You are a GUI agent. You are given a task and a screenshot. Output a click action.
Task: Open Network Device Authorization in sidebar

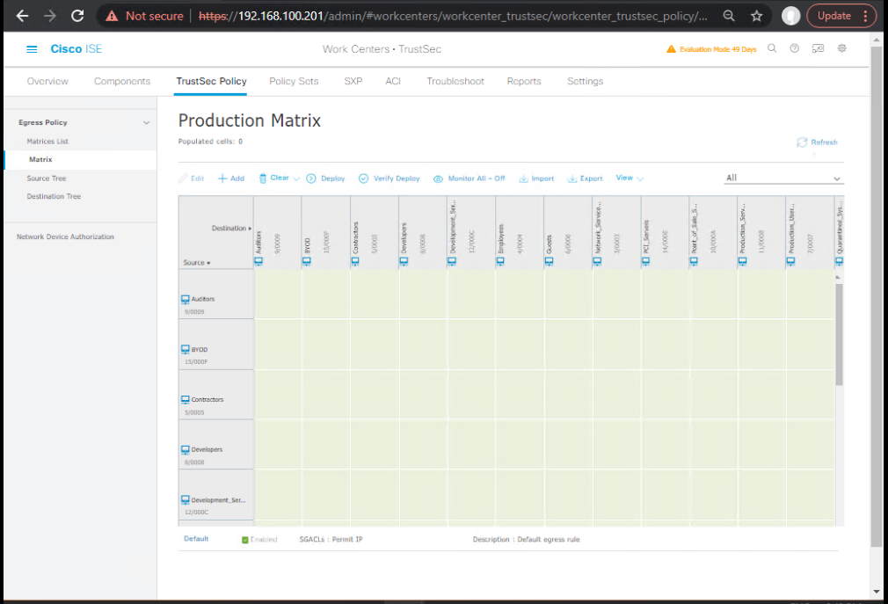point(65,237)
